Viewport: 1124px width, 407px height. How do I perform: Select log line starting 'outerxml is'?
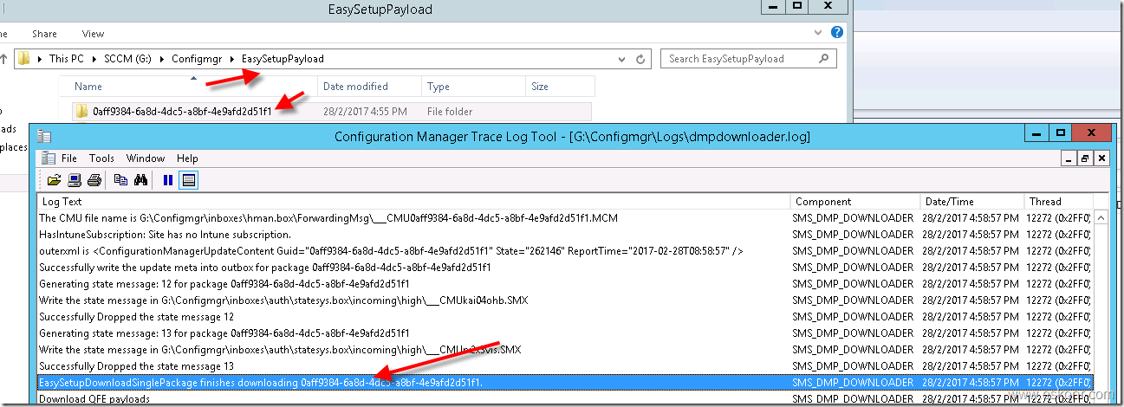(565, 251)
